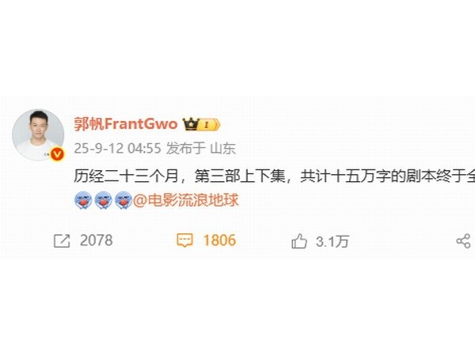Screen dimensions: 475x356
Task: Click the 发布于 山东 location text
Action: point(201,149)
